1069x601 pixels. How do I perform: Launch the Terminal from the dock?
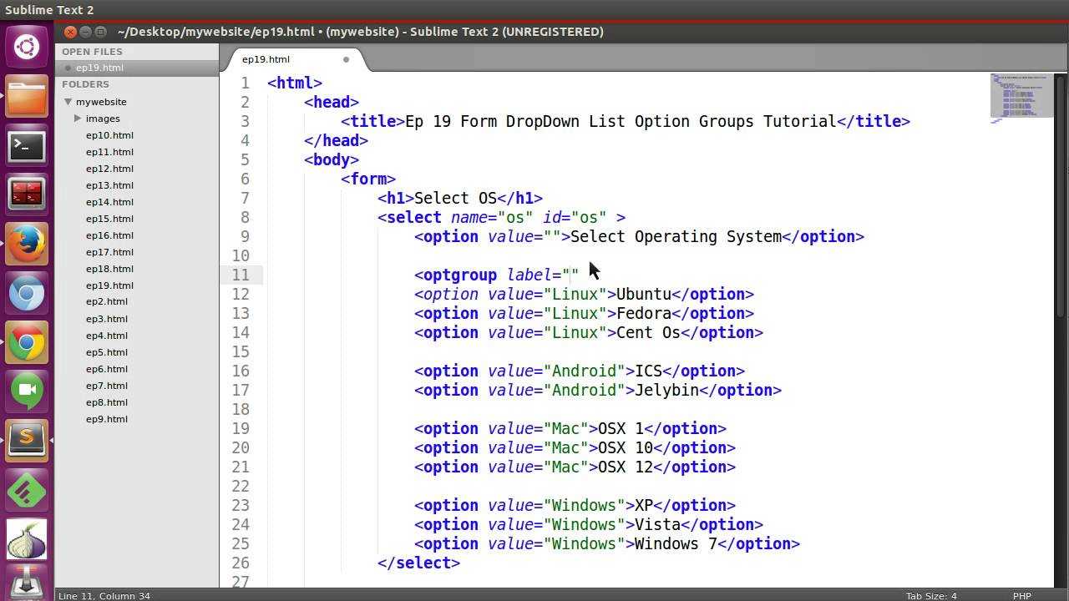click(x=27, y=146)
